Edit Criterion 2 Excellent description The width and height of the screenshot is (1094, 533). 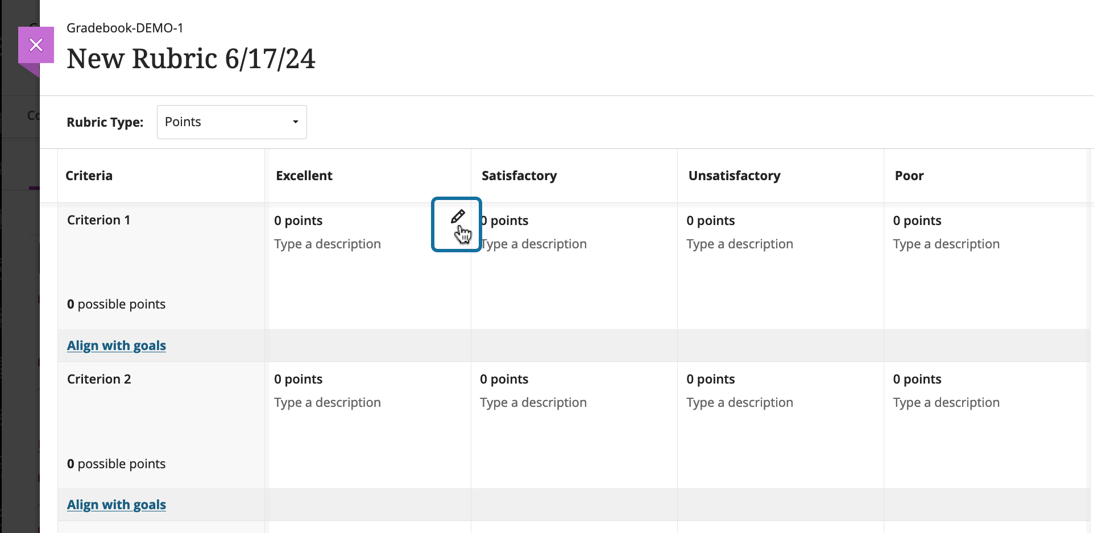pos(328,403)
